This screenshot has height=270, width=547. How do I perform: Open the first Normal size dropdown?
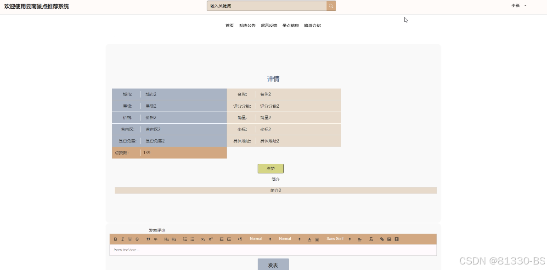coord(260,239)
